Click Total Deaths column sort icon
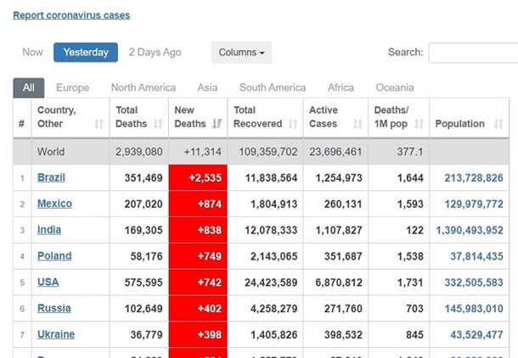The height and width of the screenshot is (358, 518). click(x=157, y=124)
